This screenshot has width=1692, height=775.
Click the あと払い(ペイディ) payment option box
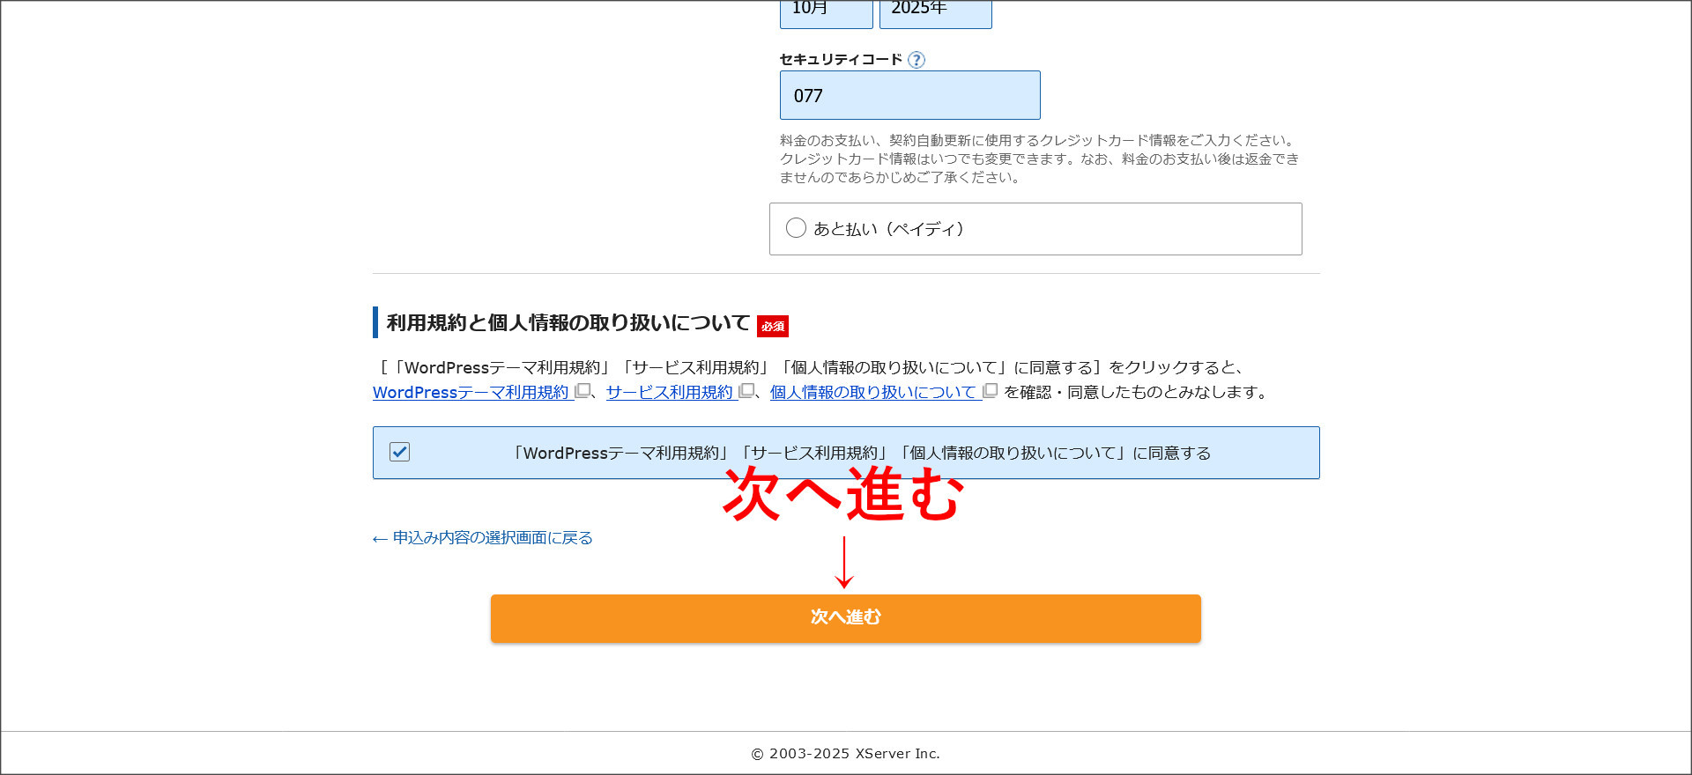click(1035, 229)
